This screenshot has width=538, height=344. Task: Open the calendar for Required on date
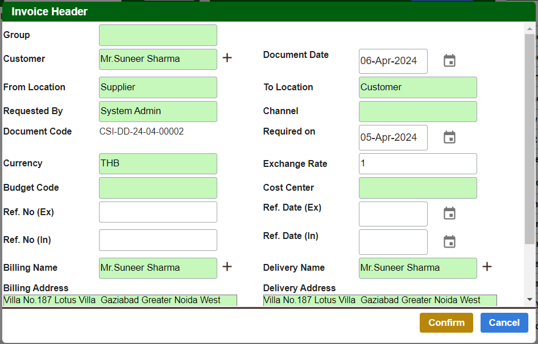point(449,137)
